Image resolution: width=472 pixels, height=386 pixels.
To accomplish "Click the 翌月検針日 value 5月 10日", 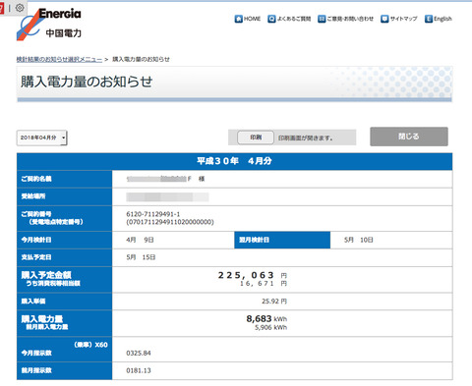I will tap(359, 240).
